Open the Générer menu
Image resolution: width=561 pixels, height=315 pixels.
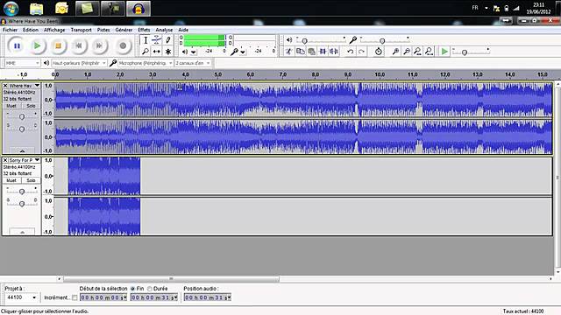click(124, 30)
